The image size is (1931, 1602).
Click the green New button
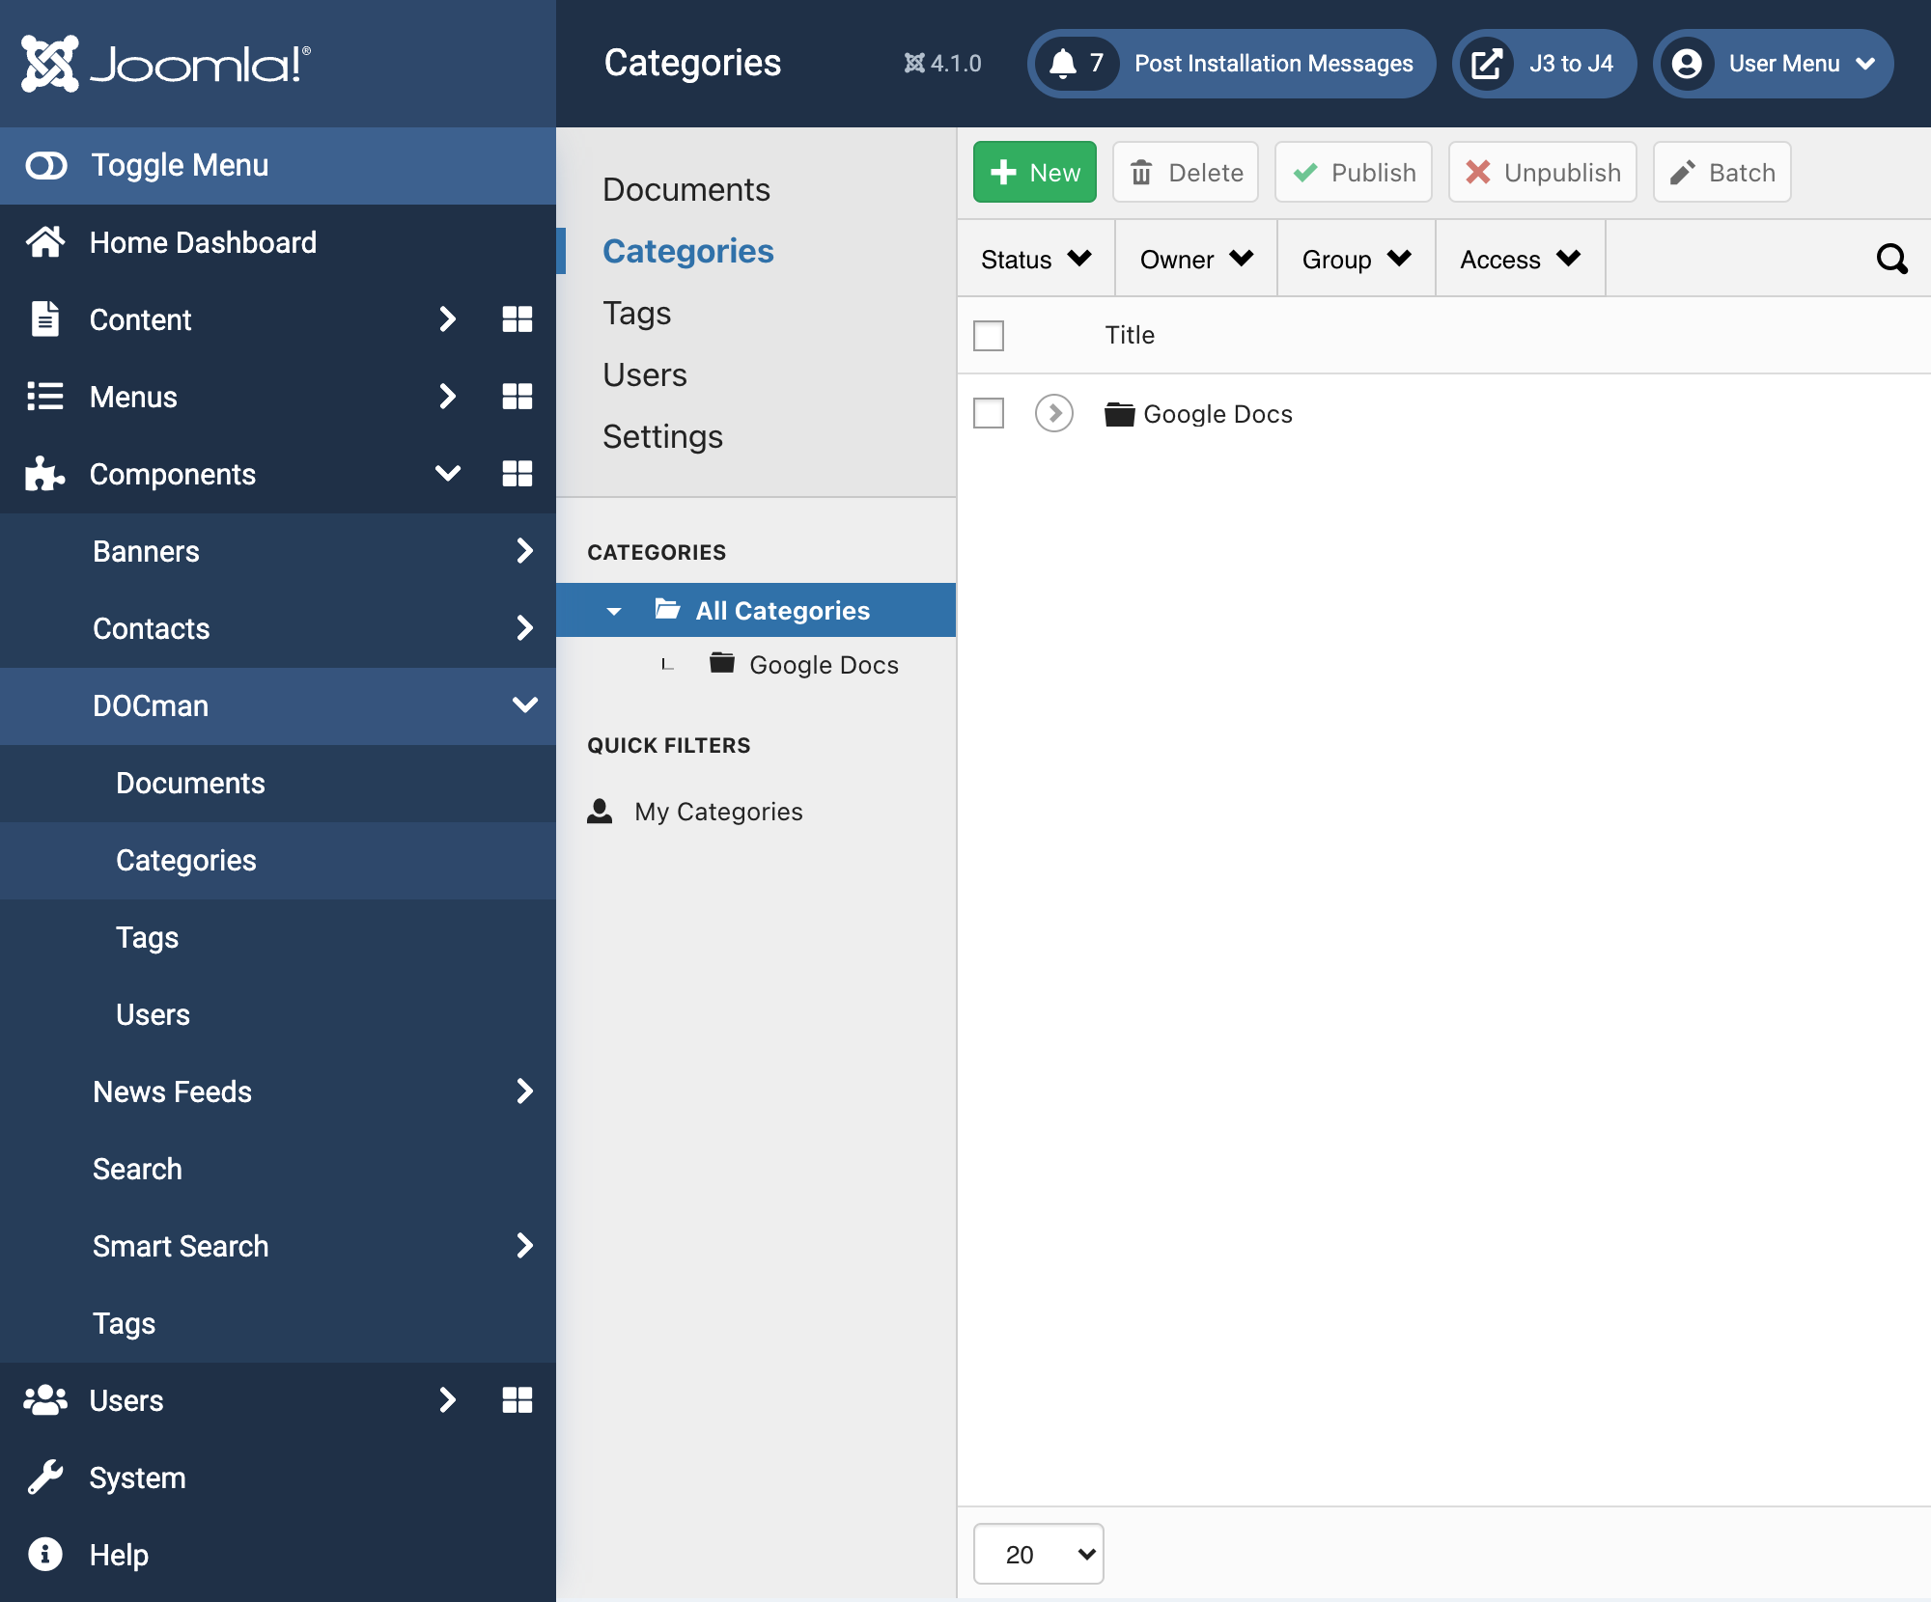[x=1034, y=173]
